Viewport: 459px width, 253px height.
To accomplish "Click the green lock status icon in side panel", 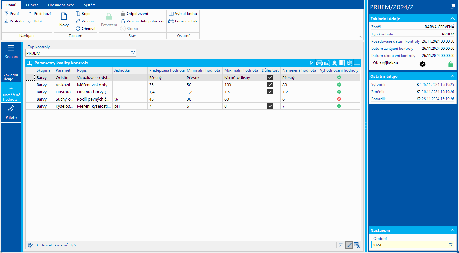I will pyautogui.click(x=451, y=64).
